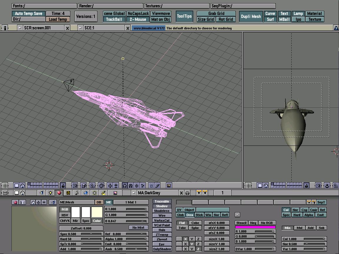The height and width of the screenshot is (254, 339).
Task: Click the local view icon in 3D header
Action: [x=75, y=185]
